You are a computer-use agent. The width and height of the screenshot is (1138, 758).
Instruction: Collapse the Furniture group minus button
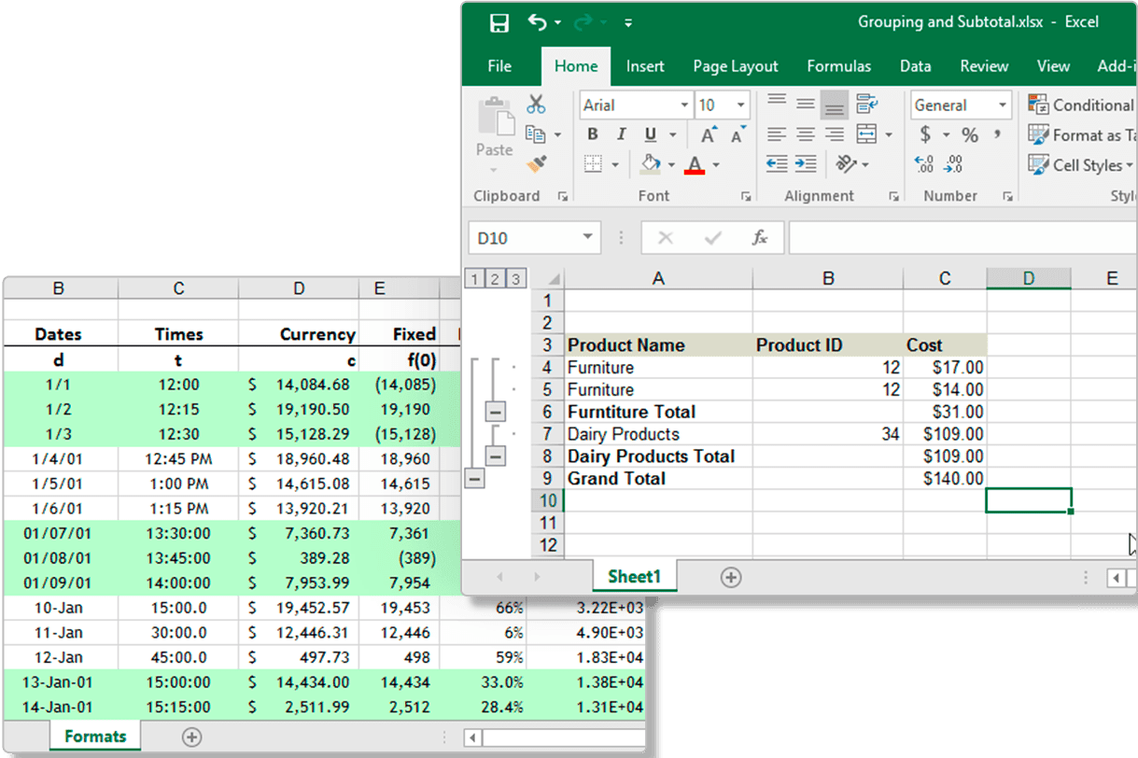pyautogui.click(x=496, y=412)
